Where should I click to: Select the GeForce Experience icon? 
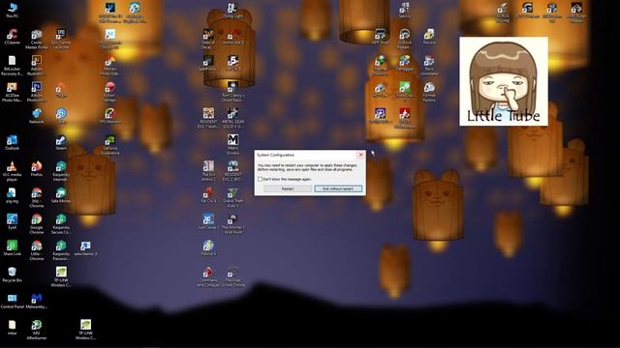[x=109, y=145]
